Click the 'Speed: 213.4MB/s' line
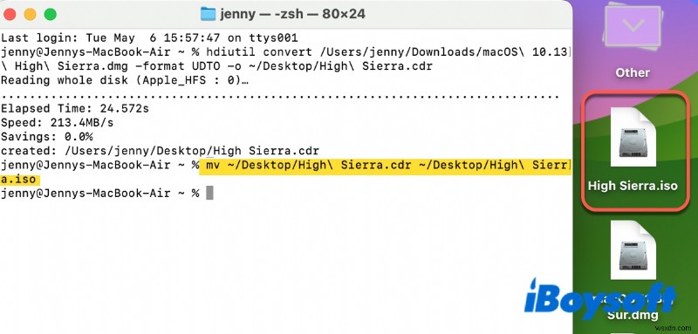Image resolution: width=698 pixels, height=334 pixels. [x=57, y=122]
